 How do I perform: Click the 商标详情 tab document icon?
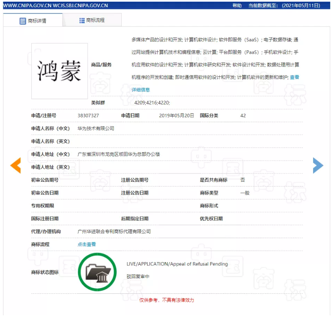click(x=23, y=21)
